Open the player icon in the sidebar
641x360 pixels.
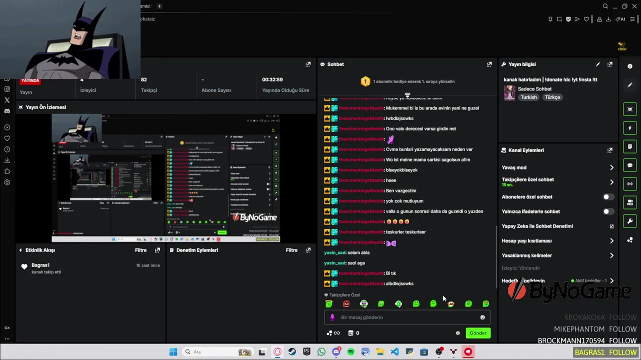[7, 127]
